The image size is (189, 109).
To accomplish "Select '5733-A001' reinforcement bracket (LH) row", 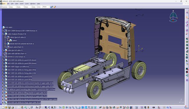I will click(30, 83).
